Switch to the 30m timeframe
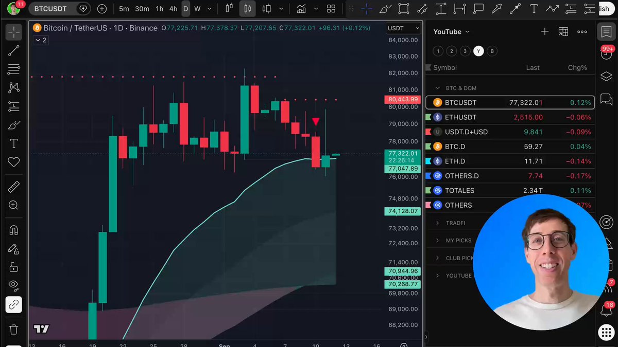The width and height of the screenshot is (618, 347). coord(142,9)
